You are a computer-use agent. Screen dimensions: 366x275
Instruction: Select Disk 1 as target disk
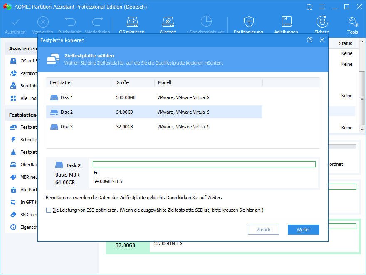[154, 97]
